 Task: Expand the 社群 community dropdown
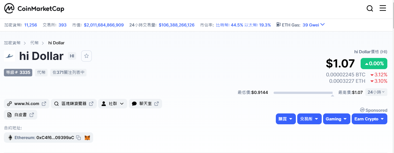pyautogui.click(x=113, y=104)
